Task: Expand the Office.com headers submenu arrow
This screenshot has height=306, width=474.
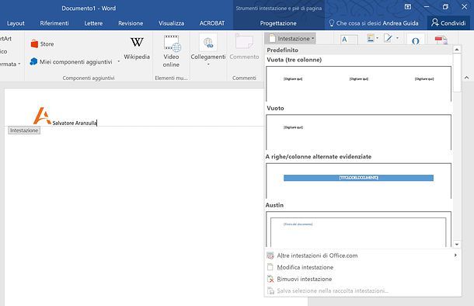Action: click(x=455, y=256)
